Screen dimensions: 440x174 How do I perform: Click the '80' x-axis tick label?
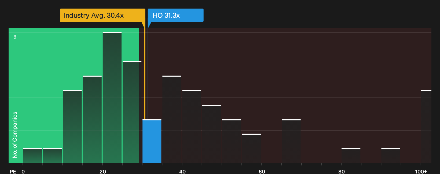[342, 172]
